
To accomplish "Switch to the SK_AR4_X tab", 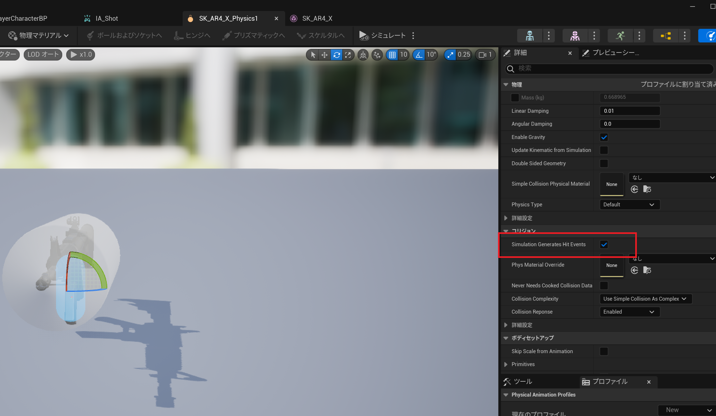I will tap(317, 18).
